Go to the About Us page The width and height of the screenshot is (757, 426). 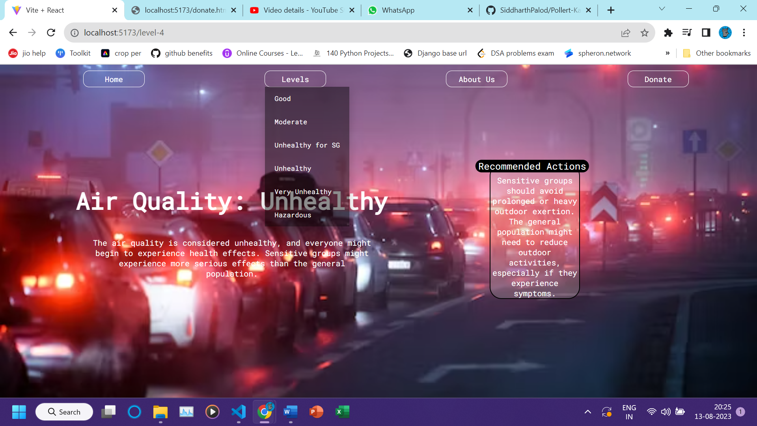click(x=476, y=79)
